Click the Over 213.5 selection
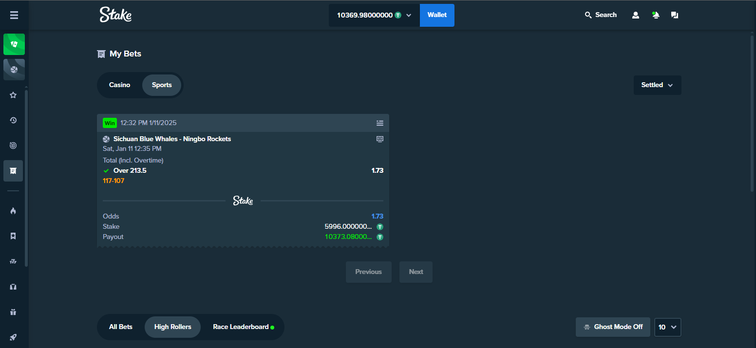This screenshot has width=756, height=348. (x=130, y=171)
